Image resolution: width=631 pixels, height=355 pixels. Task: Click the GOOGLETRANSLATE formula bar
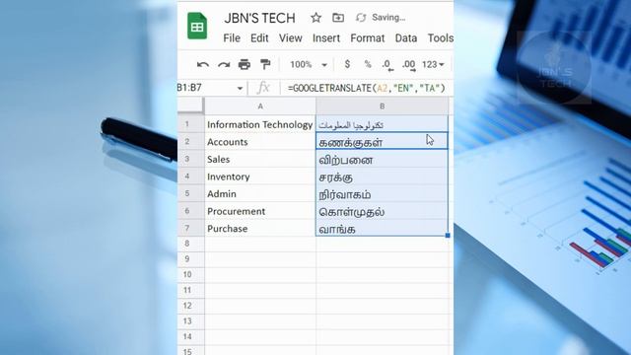click(366, 88)
